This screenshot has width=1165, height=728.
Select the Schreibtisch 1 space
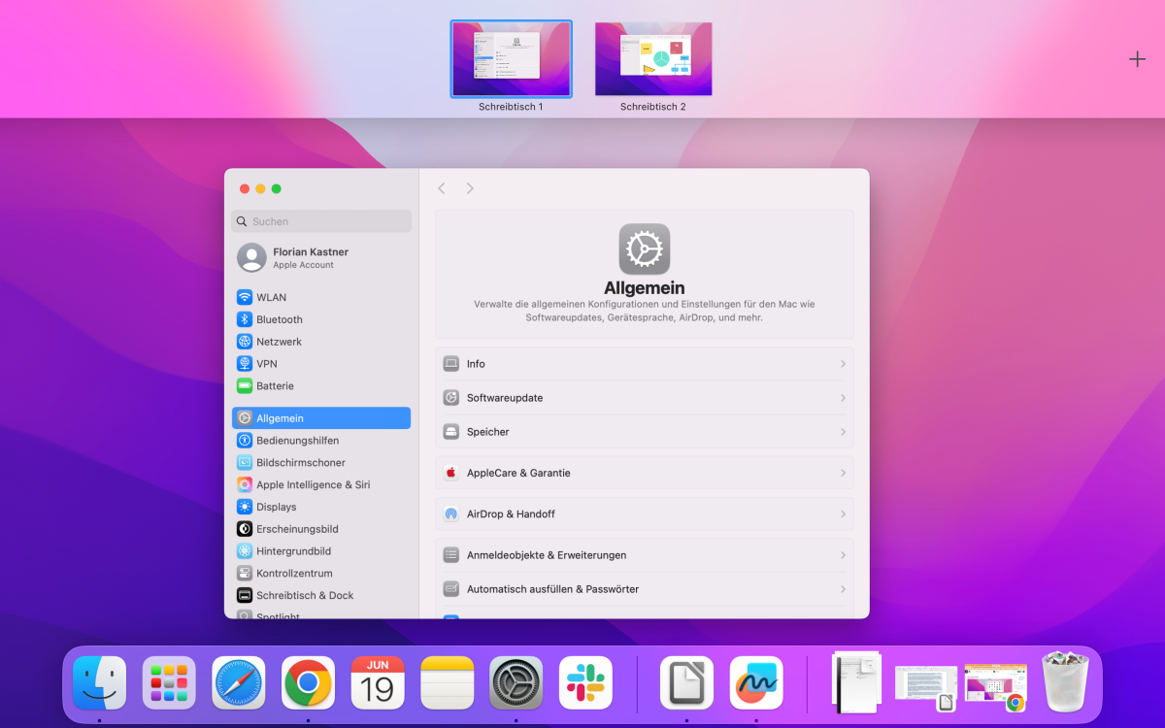coord(511,59)
